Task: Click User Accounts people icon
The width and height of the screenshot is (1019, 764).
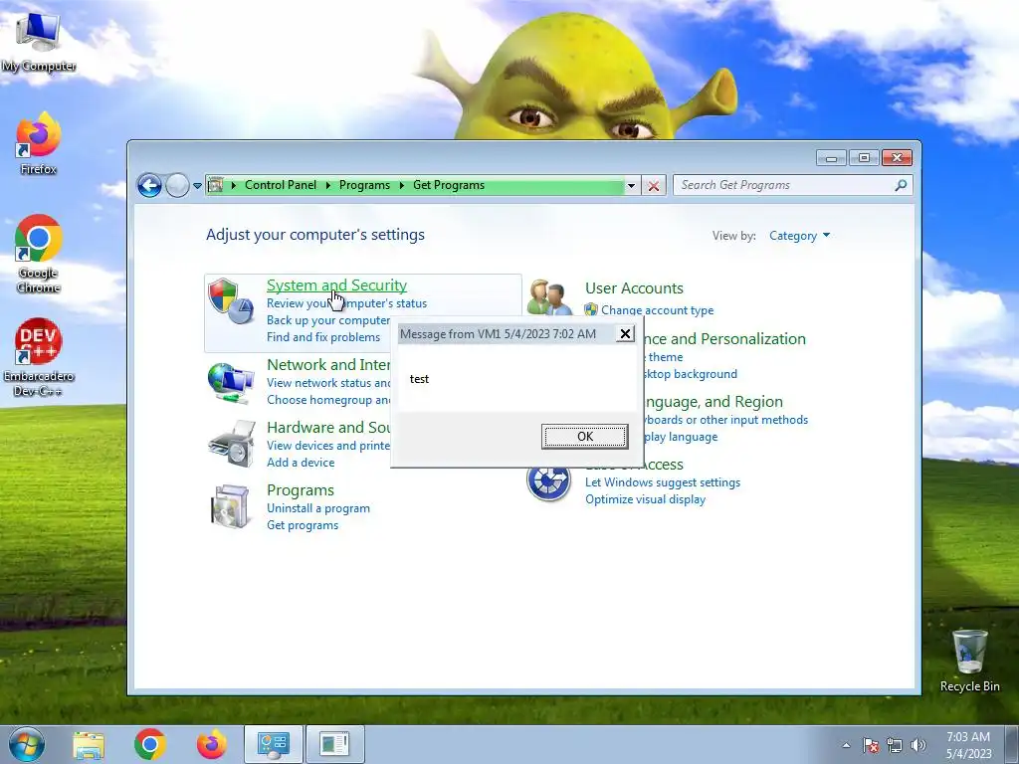Action: pyautogui.click(x=549, y=296)
